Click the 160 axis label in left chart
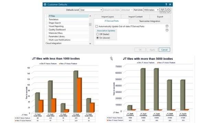This screenshot has height=123, width=206. tap(28, 68)
